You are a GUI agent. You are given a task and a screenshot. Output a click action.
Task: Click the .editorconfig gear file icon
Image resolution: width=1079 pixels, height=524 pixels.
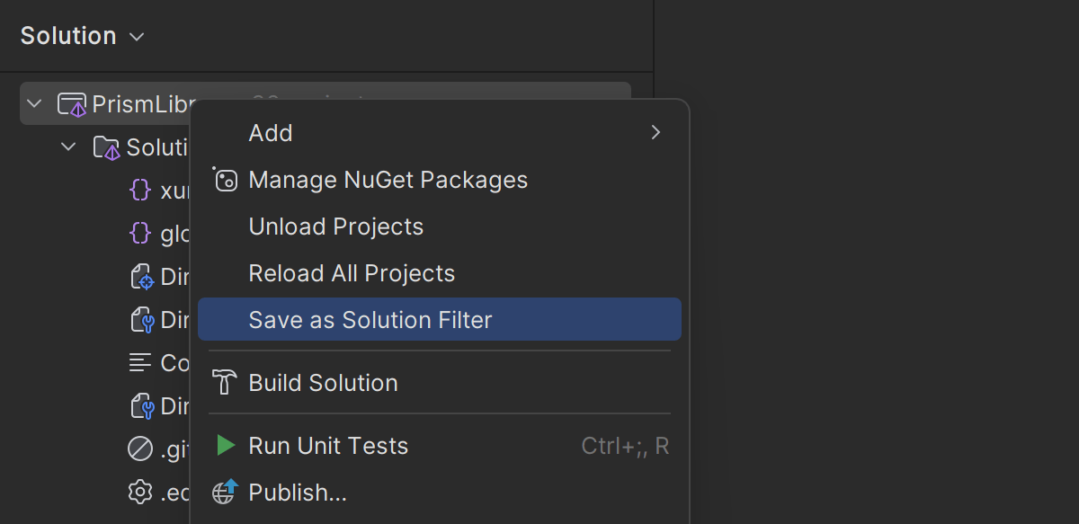coord(140,493)
